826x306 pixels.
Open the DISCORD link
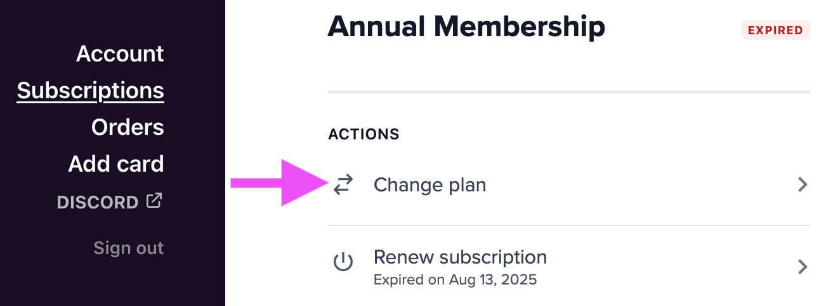click(x=98, y=203)
